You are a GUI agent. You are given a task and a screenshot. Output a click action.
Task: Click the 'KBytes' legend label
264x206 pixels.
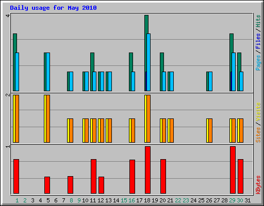pos(258,185)
